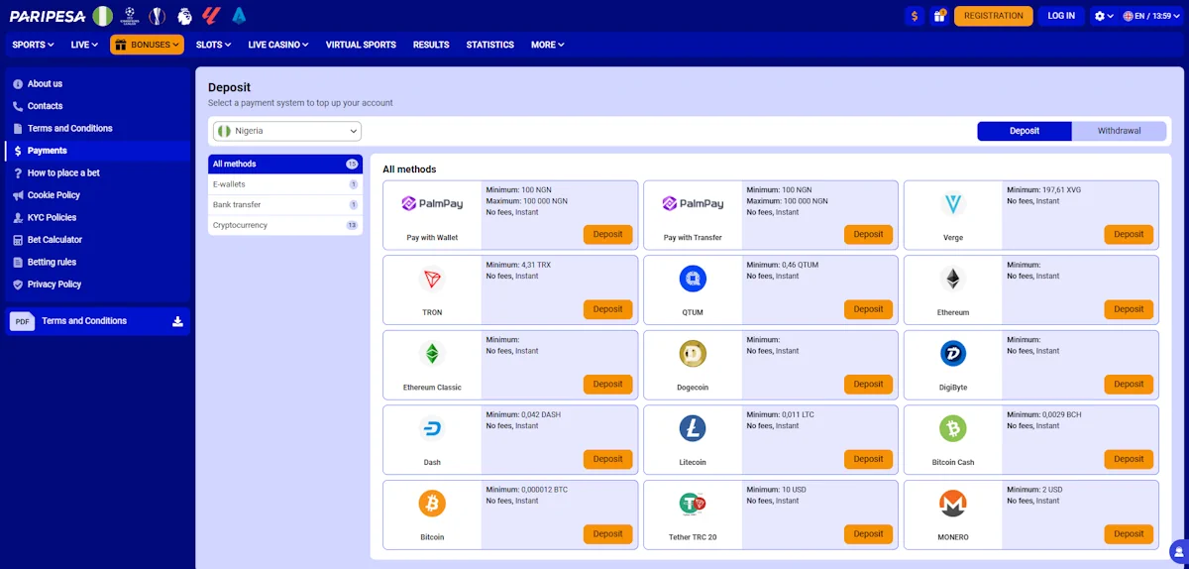This screenshot has height=569, width=1189.
Task: Go to VIRTUAL SPORTS
Action: (x=361, y=45)
